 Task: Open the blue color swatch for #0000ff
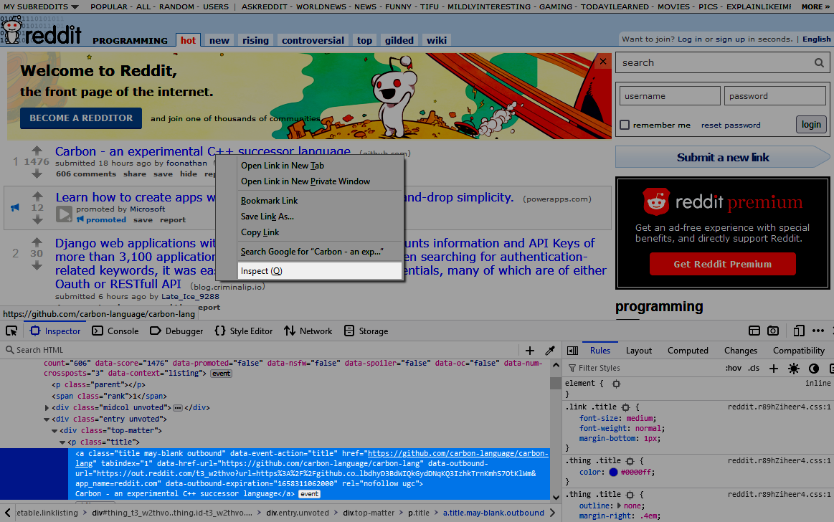coord(613,472)
